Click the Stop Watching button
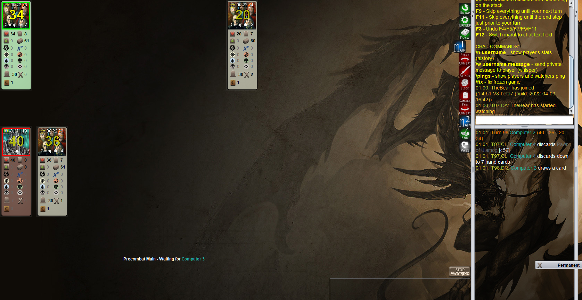582x300 pixels. click(460, 272)
